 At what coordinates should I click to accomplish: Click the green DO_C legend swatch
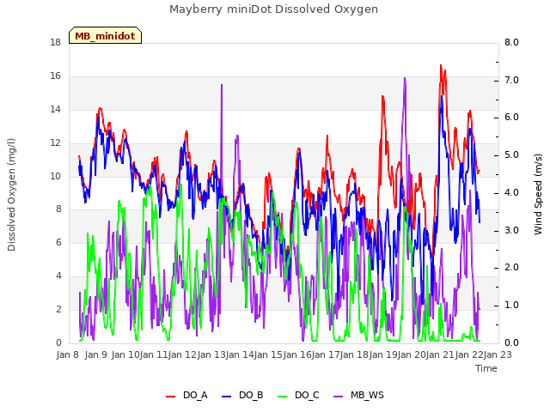click(x=283, y=397)
